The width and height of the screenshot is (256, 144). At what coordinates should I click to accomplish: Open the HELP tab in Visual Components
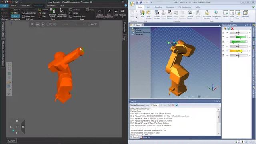[62, 6]
